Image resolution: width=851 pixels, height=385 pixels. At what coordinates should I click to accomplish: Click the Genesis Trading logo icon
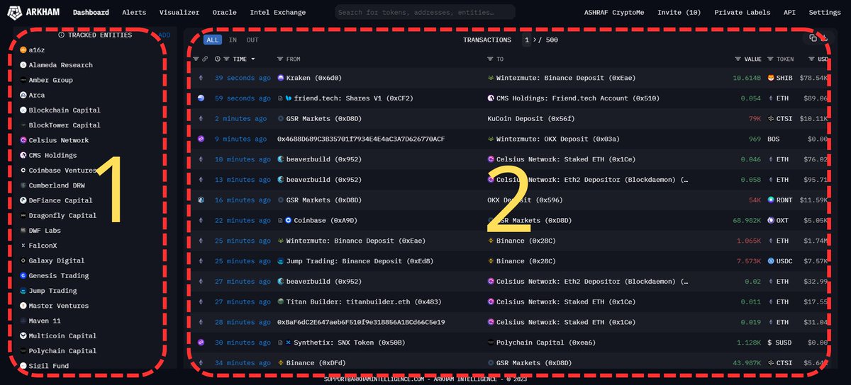tap(23, 275)
